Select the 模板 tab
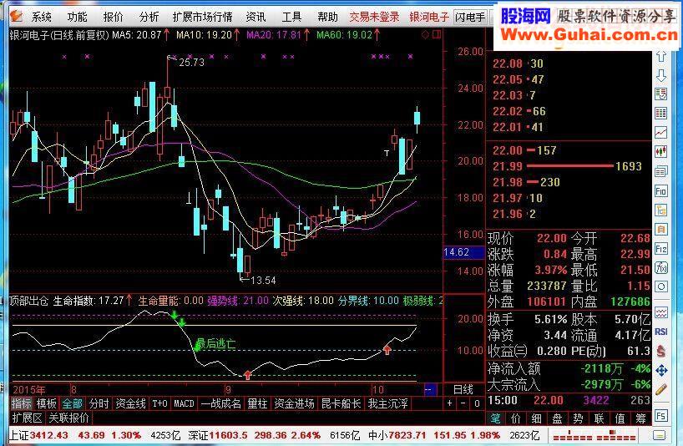This screenshot has height=446, width=683. click(47, 403)
